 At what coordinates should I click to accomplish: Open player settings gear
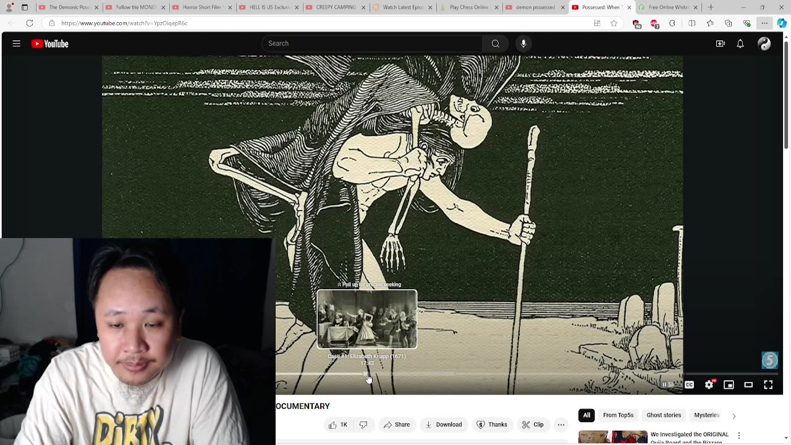[709, 385]
